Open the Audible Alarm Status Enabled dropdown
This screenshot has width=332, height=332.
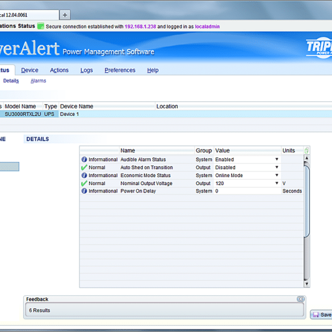276,159
